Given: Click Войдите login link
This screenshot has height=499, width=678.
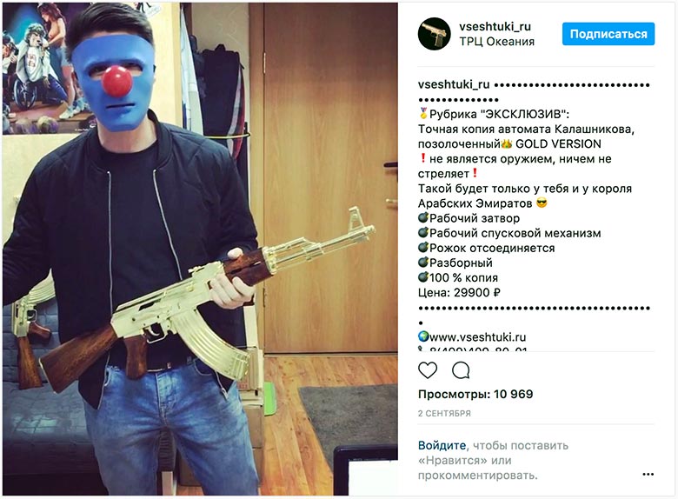Looking at the screenshot, I should click(x=442, y=445).
